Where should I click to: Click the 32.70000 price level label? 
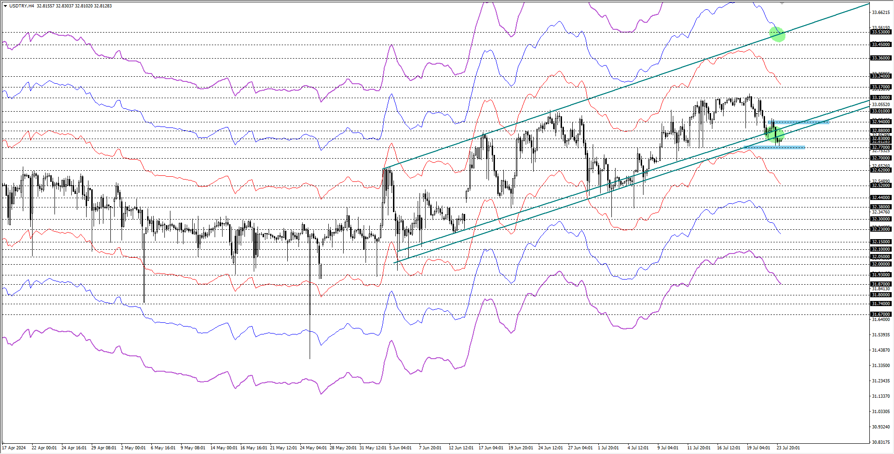coord(881,158)
